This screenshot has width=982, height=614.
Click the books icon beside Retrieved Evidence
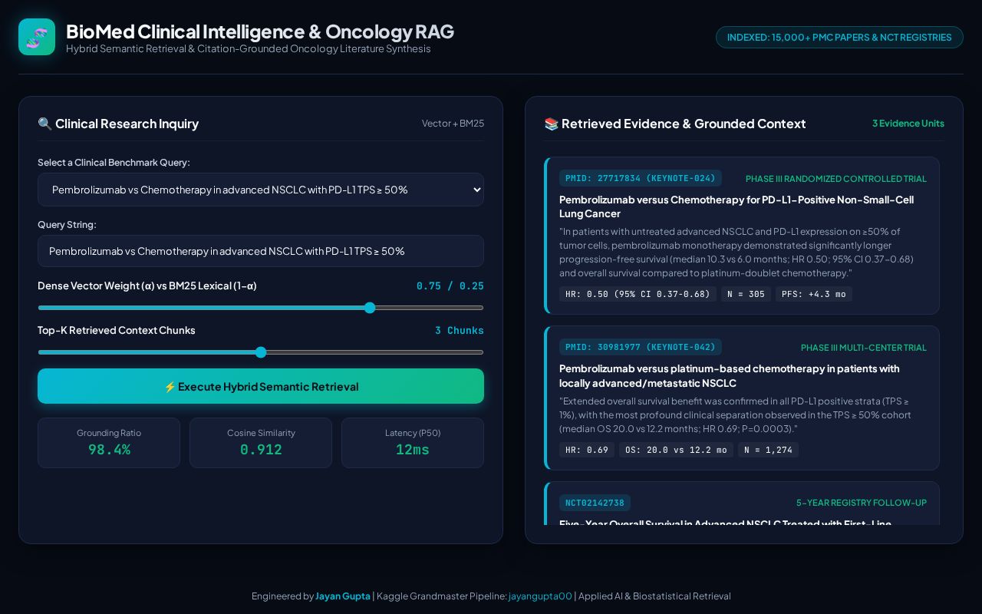point(551,124)
